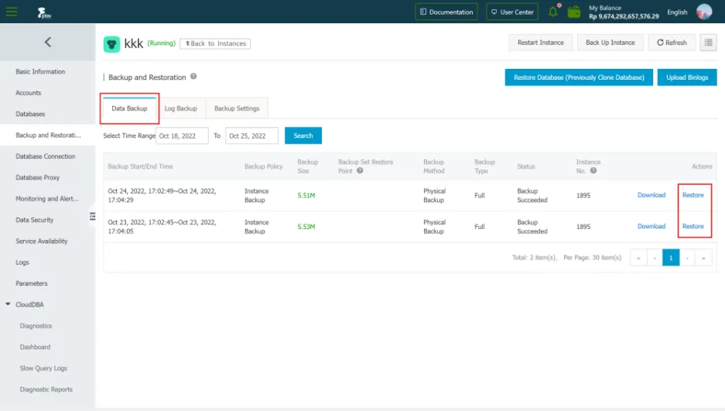Open Database Connection in sidebar
The image size is (725, 411).
(x=46, y=156)
